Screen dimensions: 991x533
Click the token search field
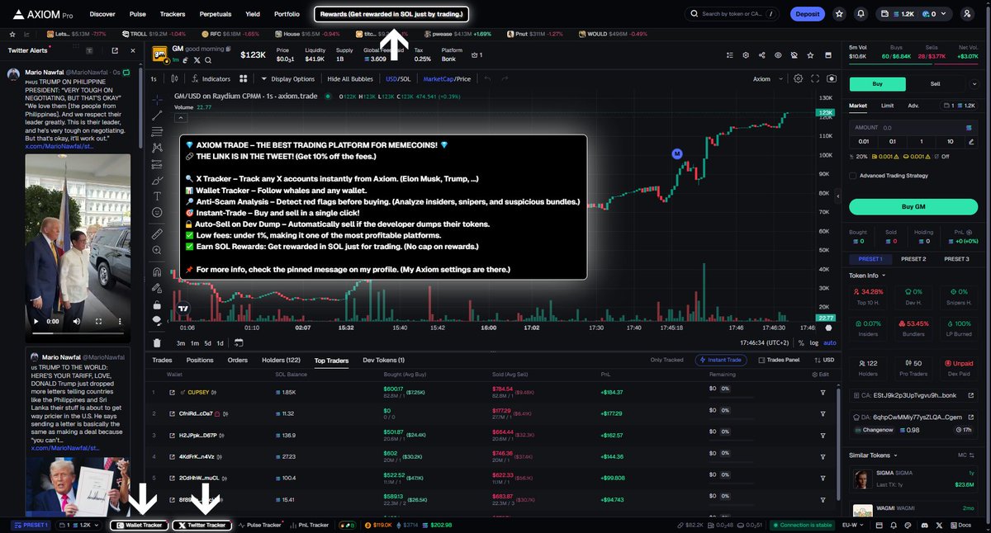click(733, 14)
